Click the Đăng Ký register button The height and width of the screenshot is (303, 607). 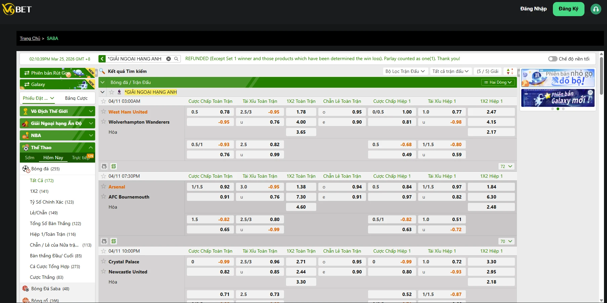[x=568, y=9]
